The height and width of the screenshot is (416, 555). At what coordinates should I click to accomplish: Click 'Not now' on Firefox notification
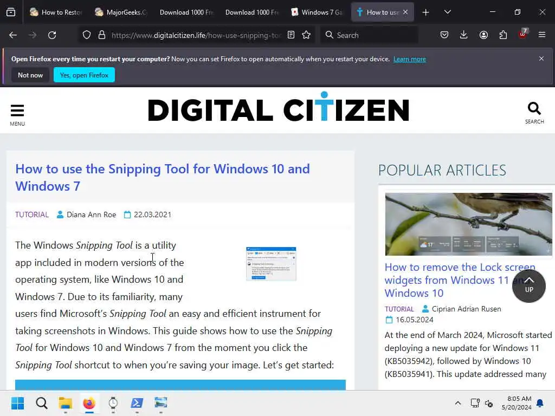point(30,75)
